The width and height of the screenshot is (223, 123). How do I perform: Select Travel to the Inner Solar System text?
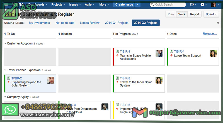click(x=136, y=84)
